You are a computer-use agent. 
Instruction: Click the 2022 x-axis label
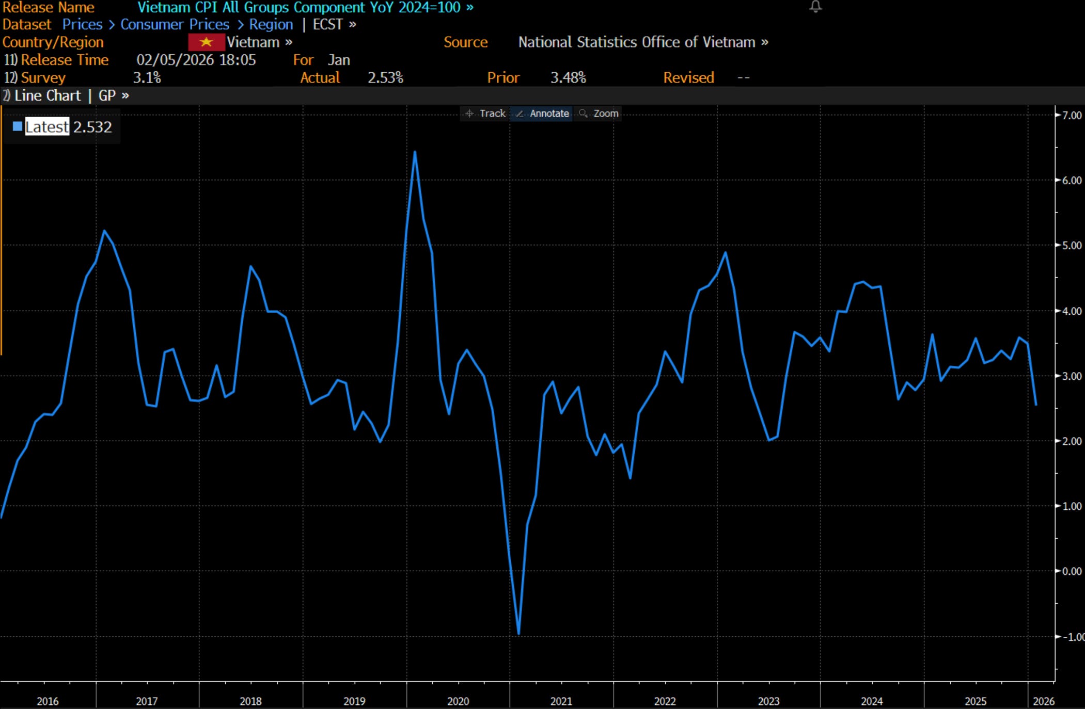coord(665,701)
